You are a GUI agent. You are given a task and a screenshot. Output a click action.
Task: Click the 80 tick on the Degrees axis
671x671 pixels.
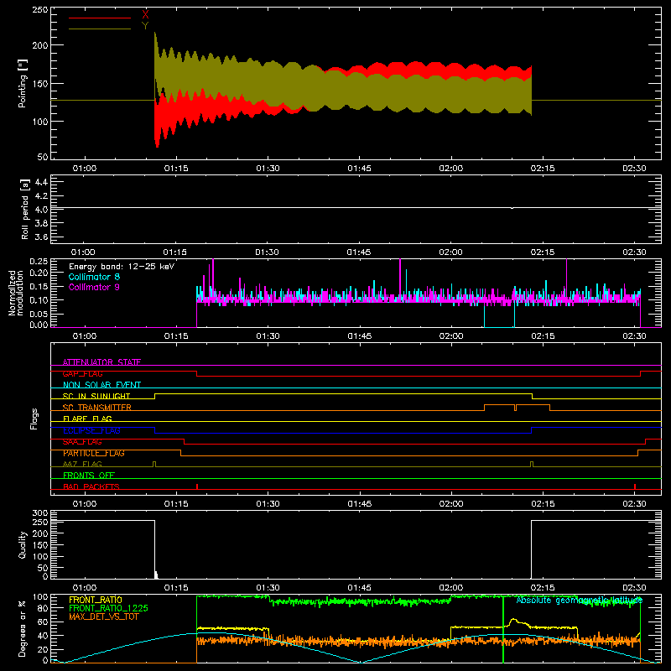(x=43, y=609)
